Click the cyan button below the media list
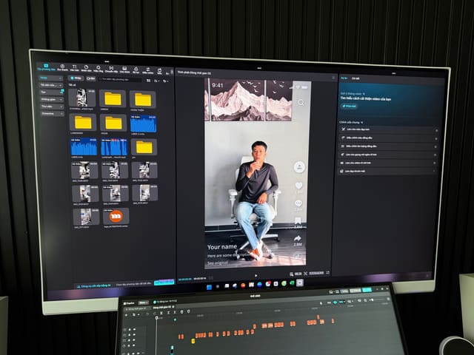This screenshot has width=474, height=355. point(164,283)
